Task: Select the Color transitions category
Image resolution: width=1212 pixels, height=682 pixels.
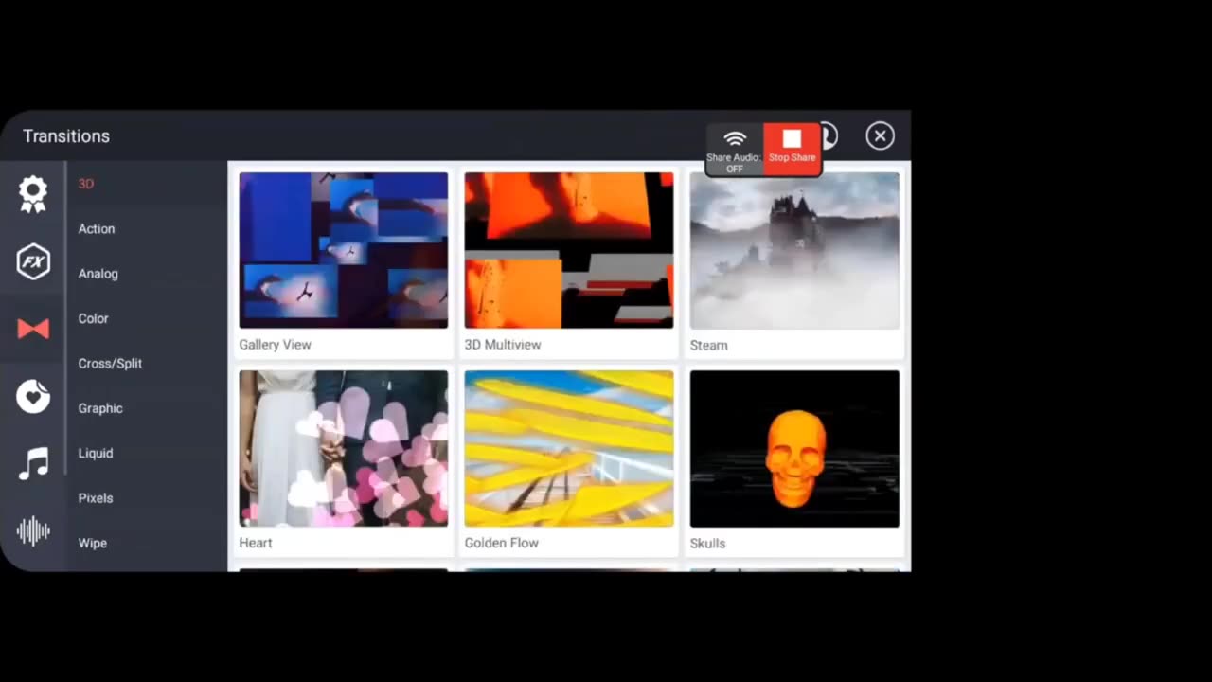Action: [x=94, y=318]
